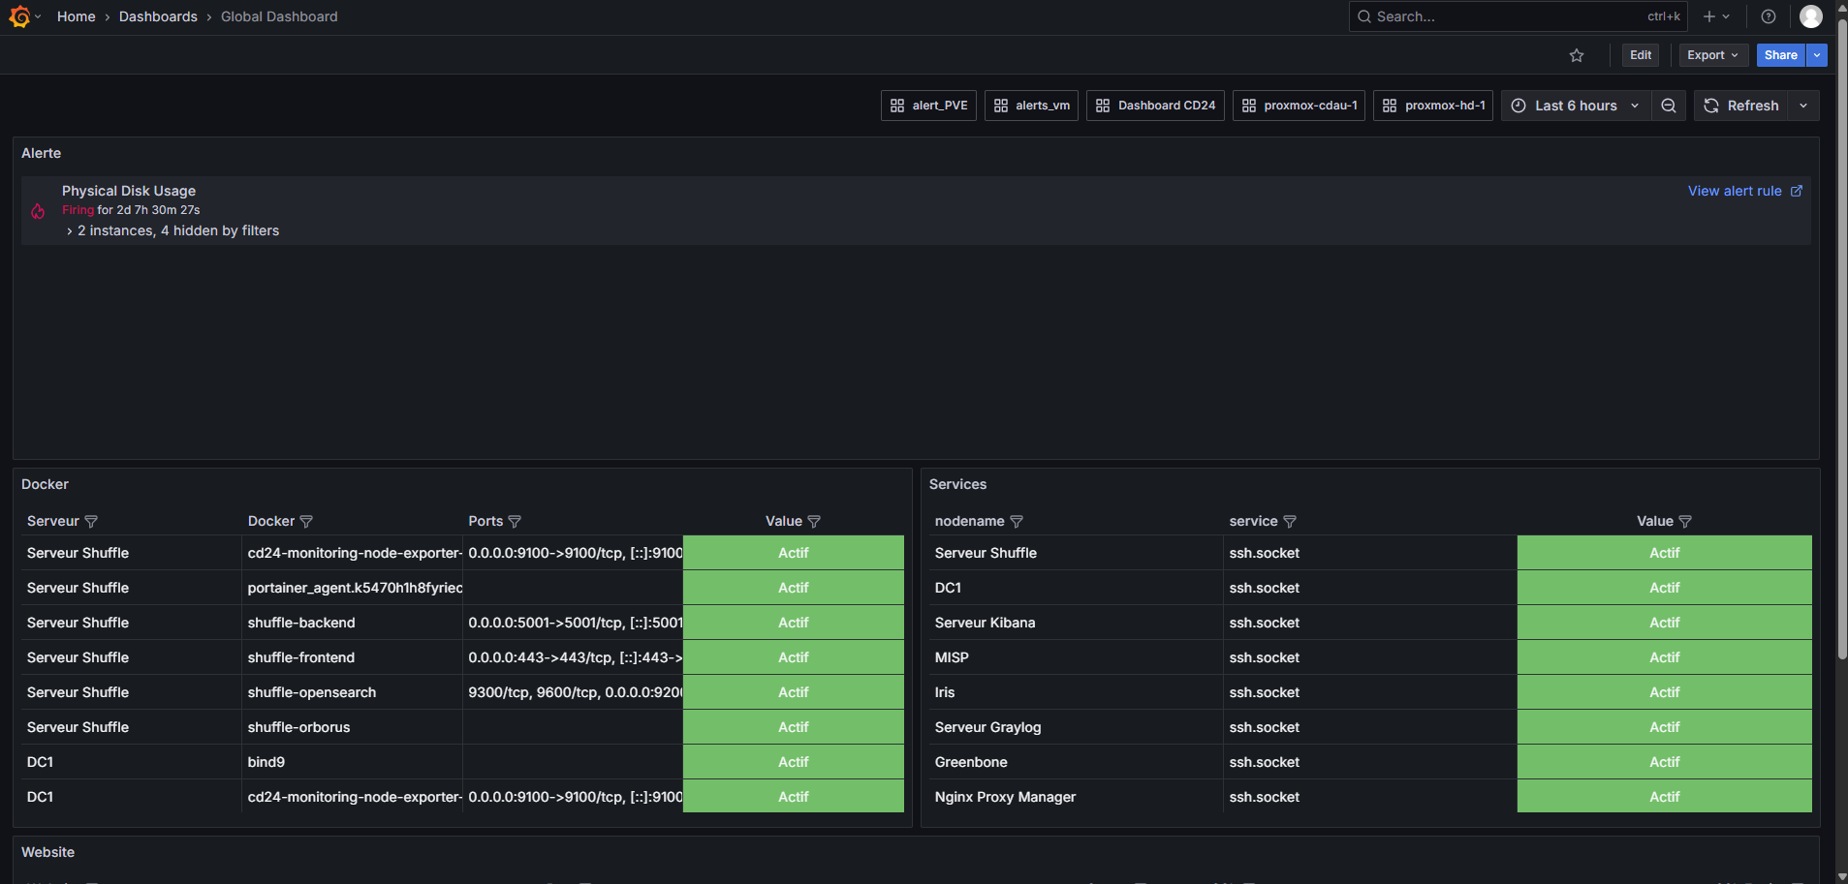Viewport: 1848px width, 884px height.
Task: Filter the nodename column
Action: click(x=1017, y=521)
